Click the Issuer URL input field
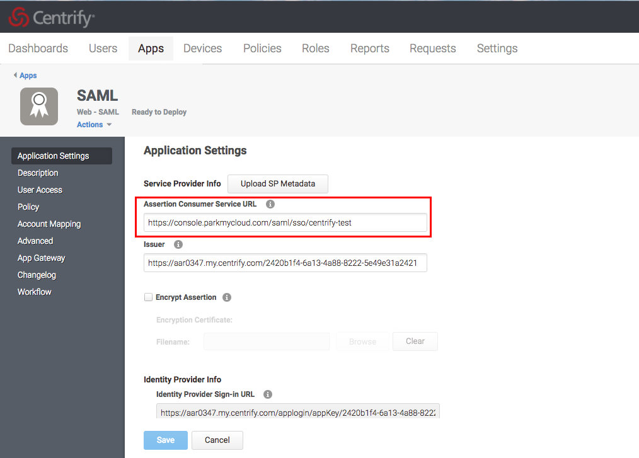This screenshot has height=458, width=639. (x=285, y=263)
